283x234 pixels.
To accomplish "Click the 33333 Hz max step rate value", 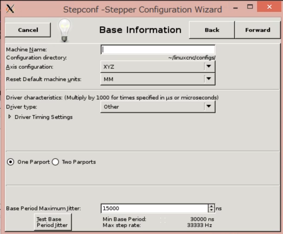I will pos(200,225).
